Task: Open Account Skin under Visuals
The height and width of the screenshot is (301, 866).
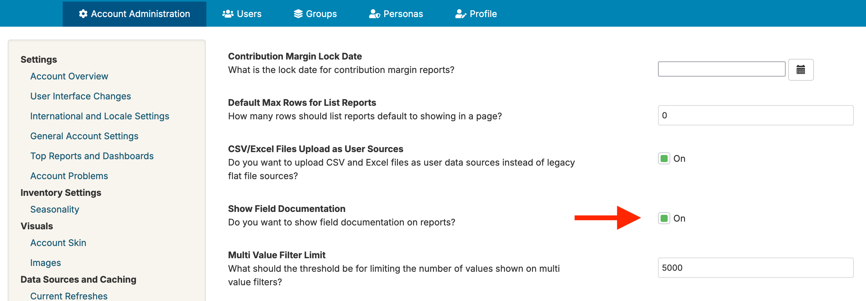Action: click(58, 243)
